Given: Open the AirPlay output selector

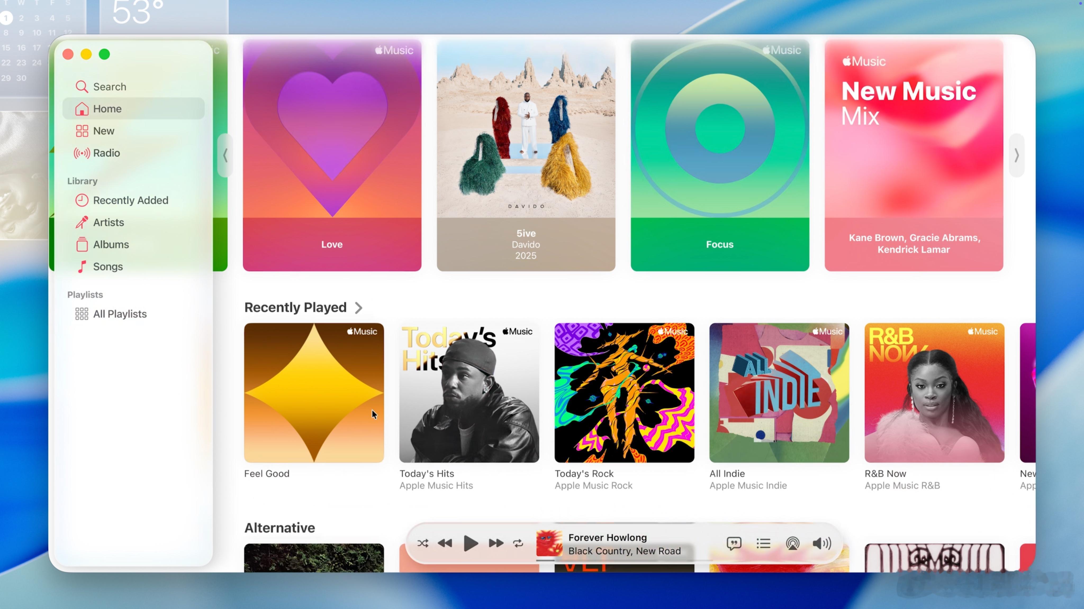Looking at the screenshot, I should click(x=793, y=543).
